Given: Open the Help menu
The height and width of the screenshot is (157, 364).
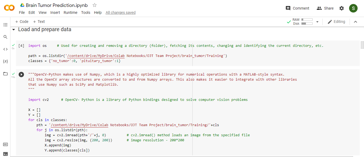Looking at the screenshot, I should pos(98,13).
